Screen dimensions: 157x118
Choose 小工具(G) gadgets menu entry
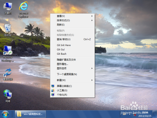tap(73, 90)
